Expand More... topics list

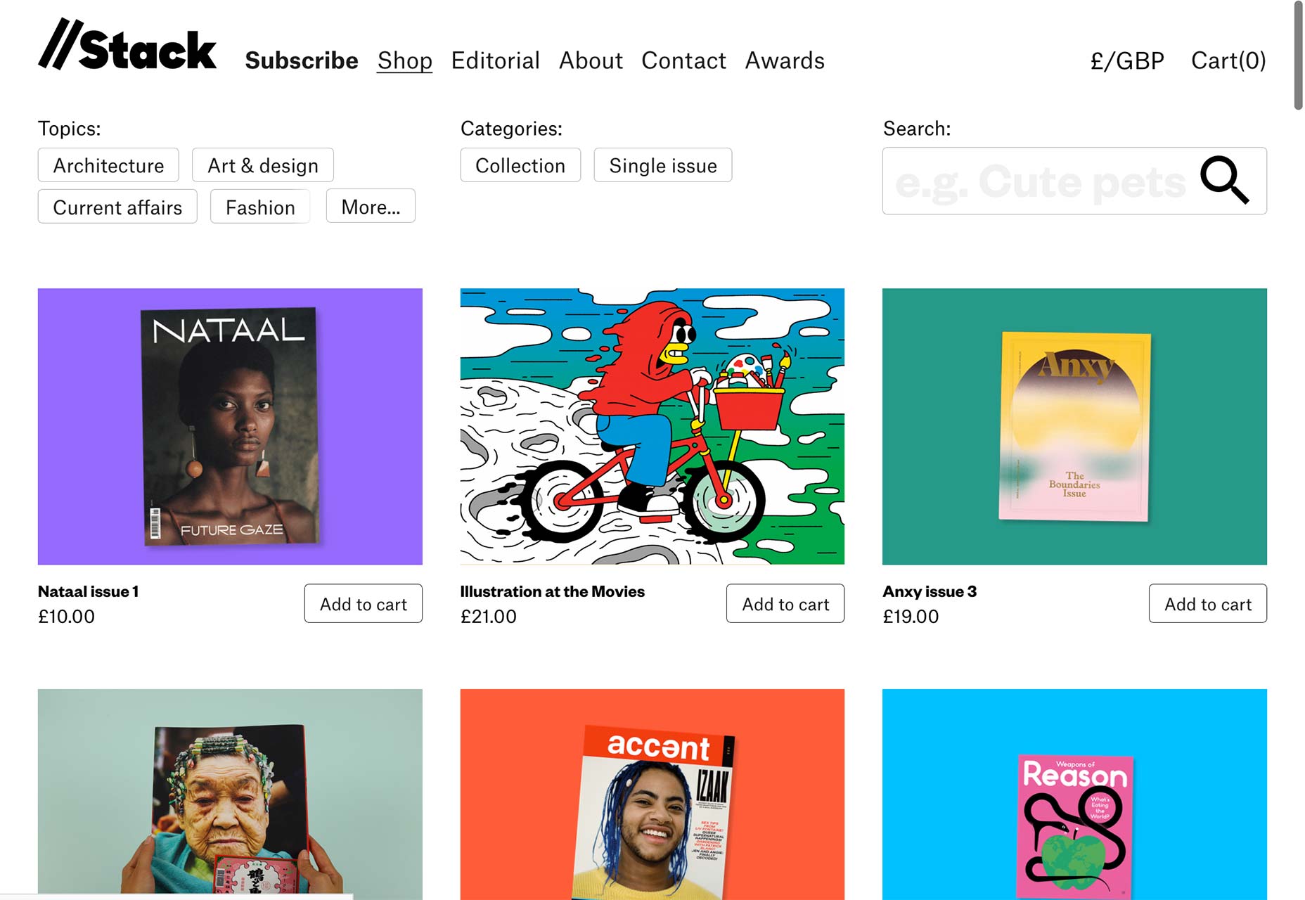(371, 207)
